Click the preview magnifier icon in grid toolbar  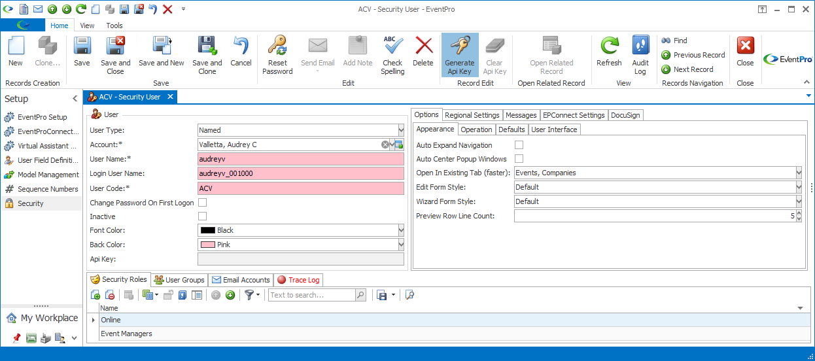409,295
